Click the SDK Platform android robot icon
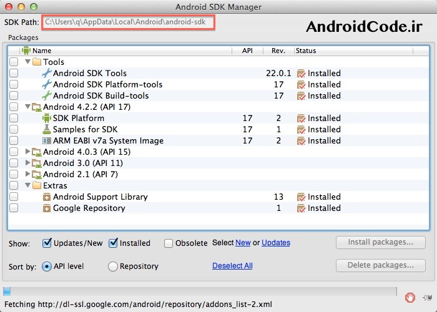This screenshot has width=437, height=312. pyautogui.click(x=47, y=119)
